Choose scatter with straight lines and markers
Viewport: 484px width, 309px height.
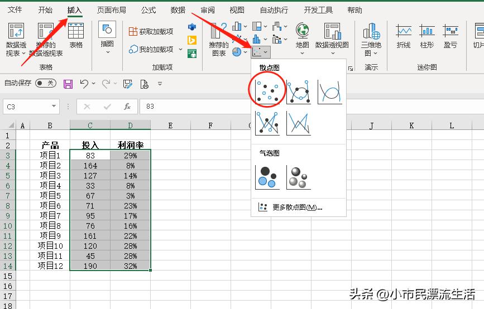pyautogui.click(x=267, y=123)
